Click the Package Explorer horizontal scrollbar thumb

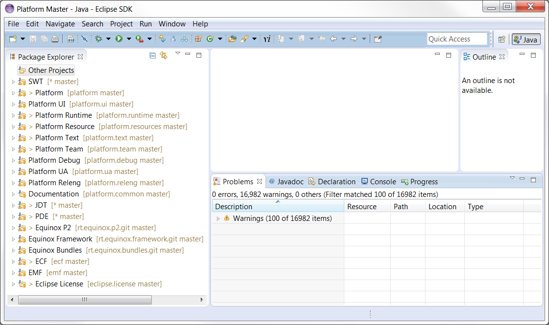(85, 300)
